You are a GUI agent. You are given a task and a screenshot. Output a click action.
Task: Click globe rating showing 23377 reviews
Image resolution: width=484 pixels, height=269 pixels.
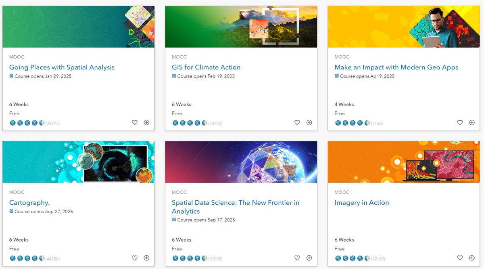35,123
